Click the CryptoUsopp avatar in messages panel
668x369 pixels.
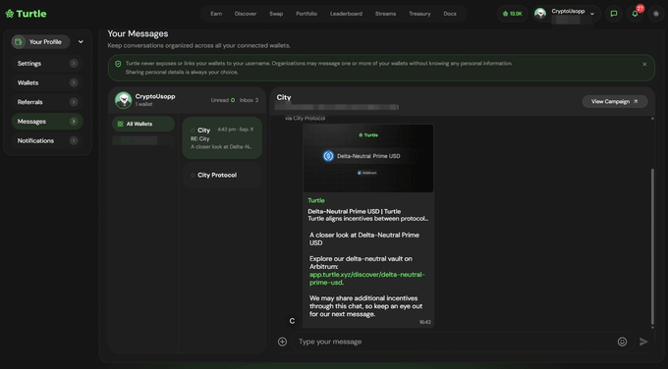coord(123,100)
